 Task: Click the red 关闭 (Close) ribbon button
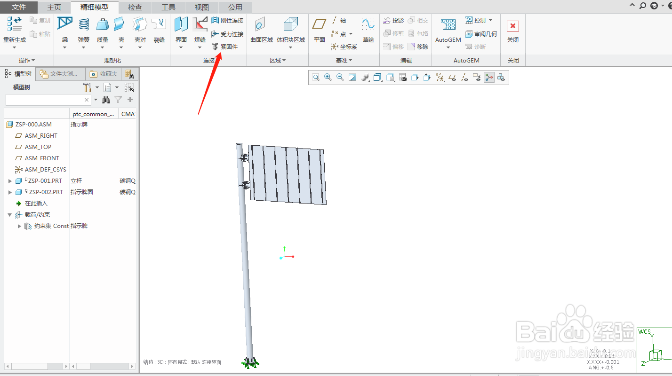point(513,30)
